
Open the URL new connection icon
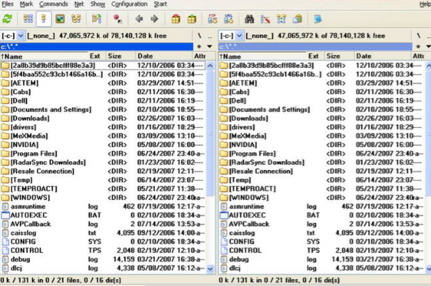click(x=228, y=19)
